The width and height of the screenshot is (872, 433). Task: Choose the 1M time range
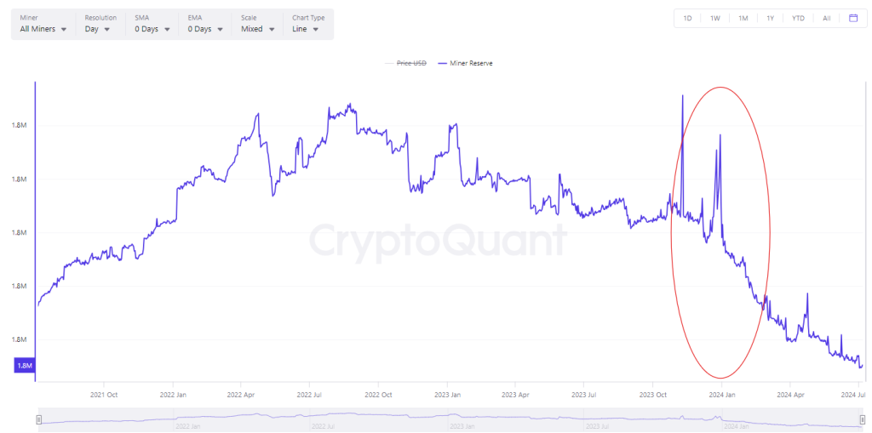743,18
